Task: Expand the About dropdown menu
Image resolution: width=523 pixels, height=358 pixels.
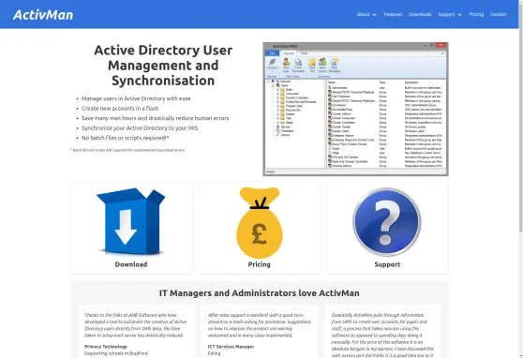Action: click(x=366, y=14)
